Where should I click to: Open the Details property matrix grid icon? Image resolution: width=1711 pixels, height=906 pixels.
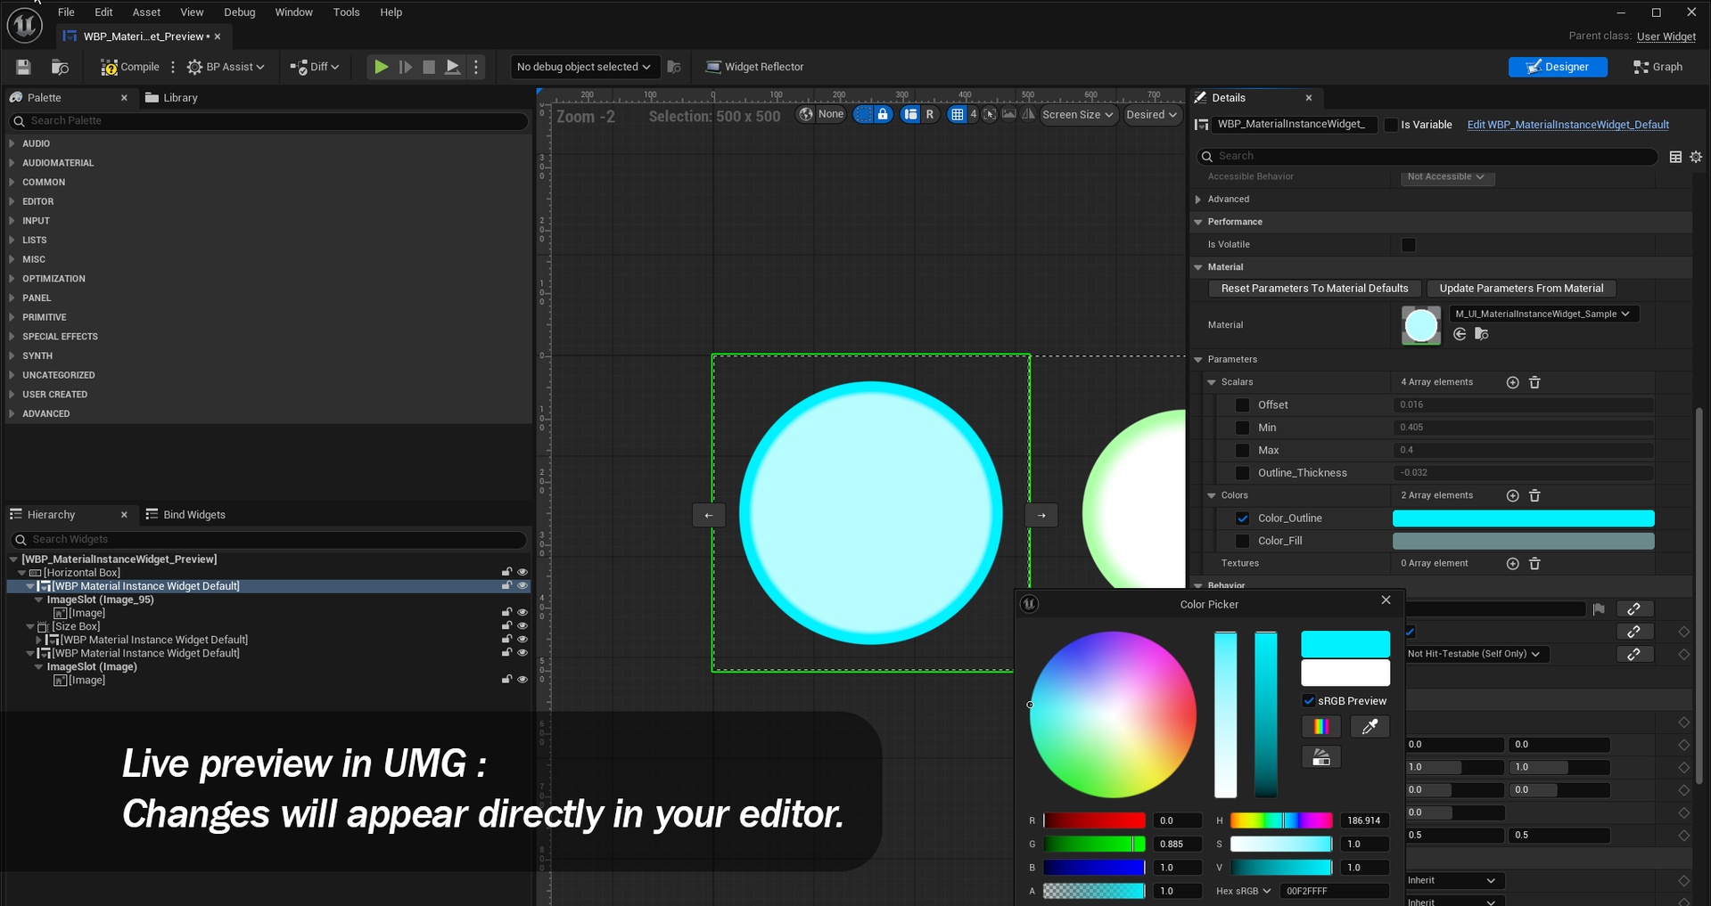tap(1675, 157)
